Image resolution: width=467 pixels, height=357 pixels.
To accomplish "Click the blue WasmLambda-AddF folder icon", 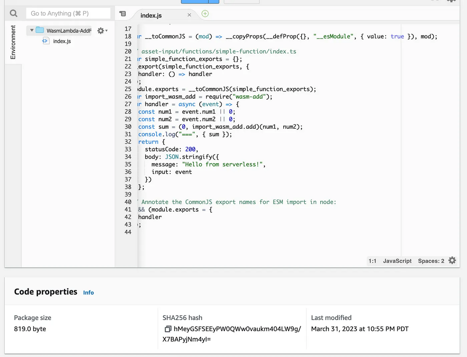I will pos(39,30).
